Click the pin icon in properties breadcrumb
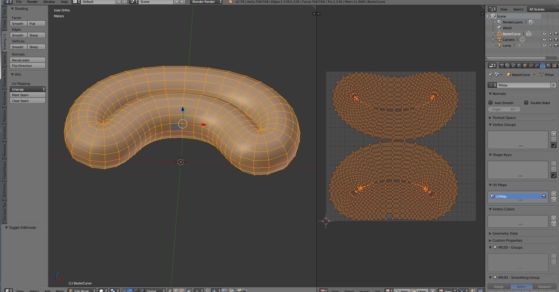The width and height of the screenshot is (559, 292). pyautogui.click(x=490, y=75)
